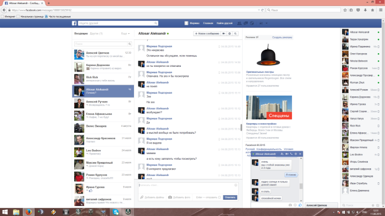
Task: Open conversation actions gear icon
Action: (x=230, y=34)
